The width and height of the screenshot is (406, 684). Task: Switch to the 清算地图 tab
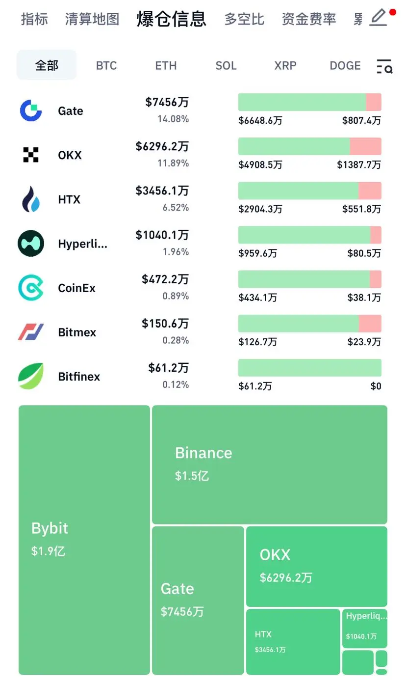click(x=92, y=19)
